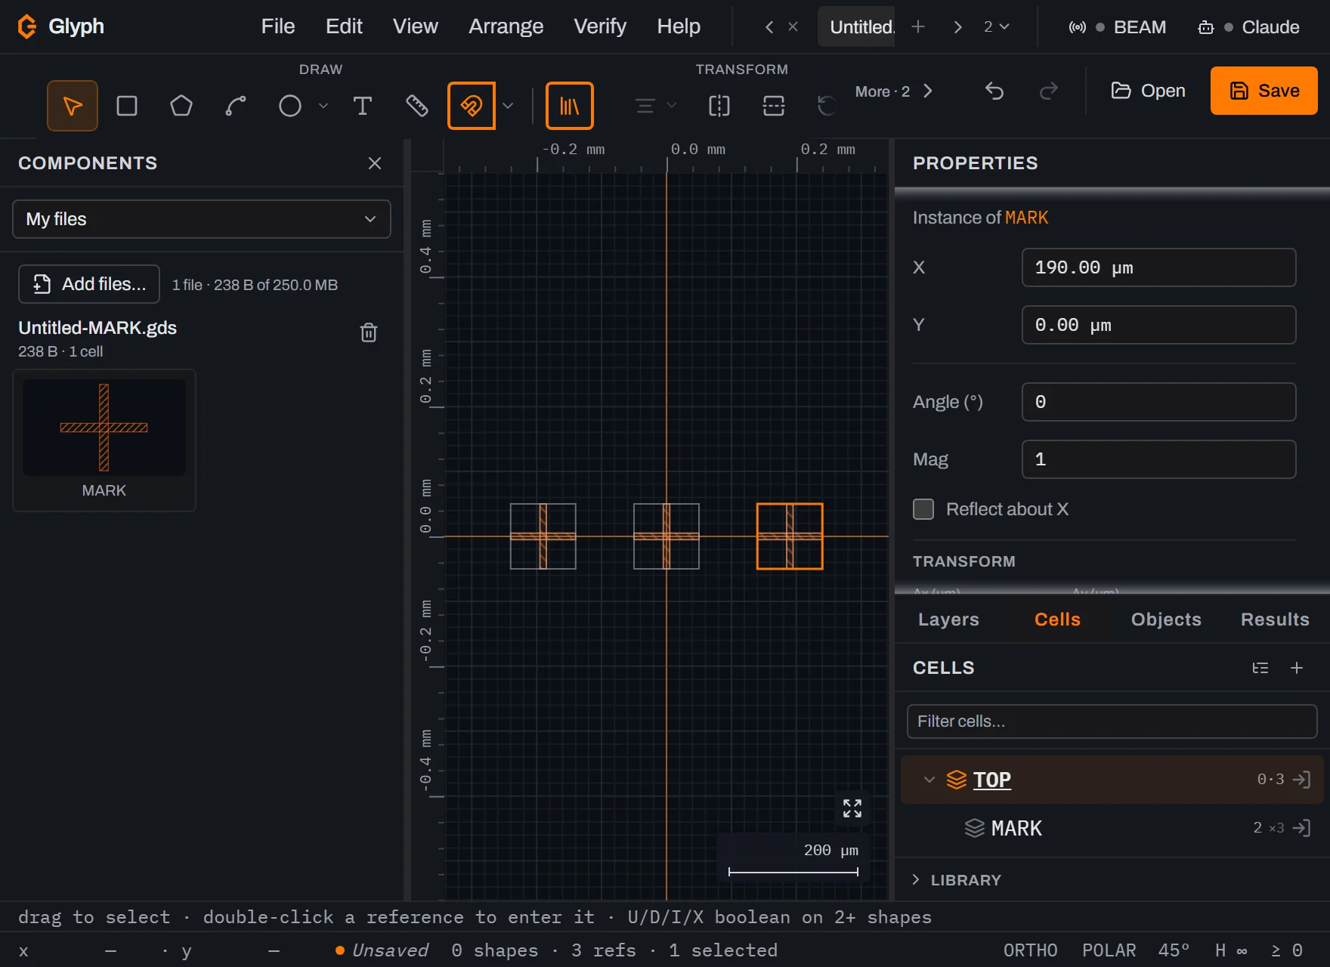Click the Save button
The width and height of the screenshot is (1330, 967).
pyautogui.click(x=1264, y=91)
